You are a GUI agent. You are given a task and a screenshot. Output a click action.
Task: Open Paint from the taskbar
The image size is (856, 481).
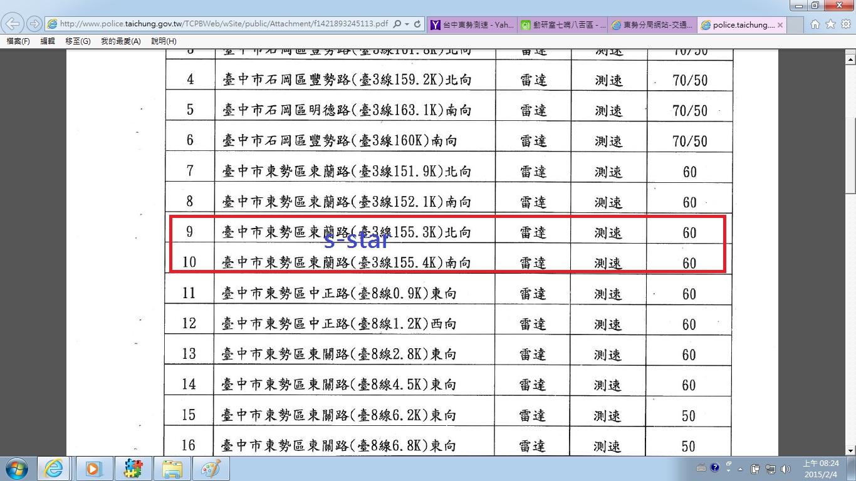211,468
